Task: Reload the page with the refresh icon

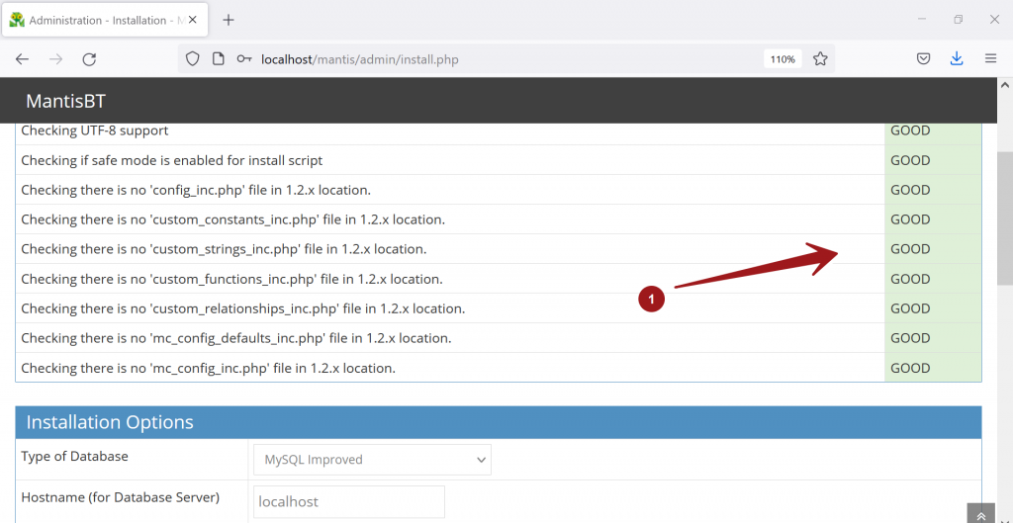Action: [89, 59]
